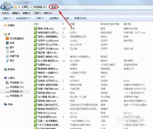Image resolution: width=153 pixels, height=129 pixels.
Task: Select 本地磁盘 (E:) in the address breadcrumb
Action: 40,7
